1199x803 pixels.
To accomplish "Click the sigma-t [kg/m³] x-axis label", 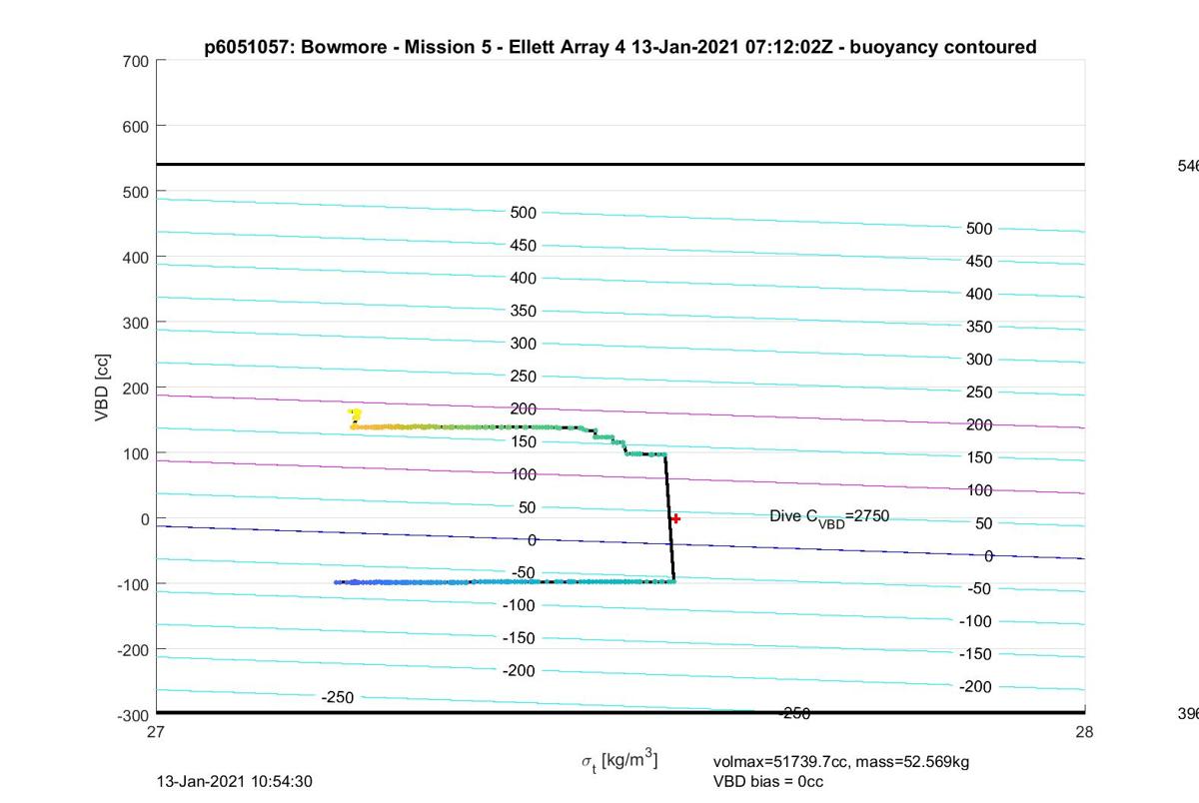I will [x=619, y=762].
